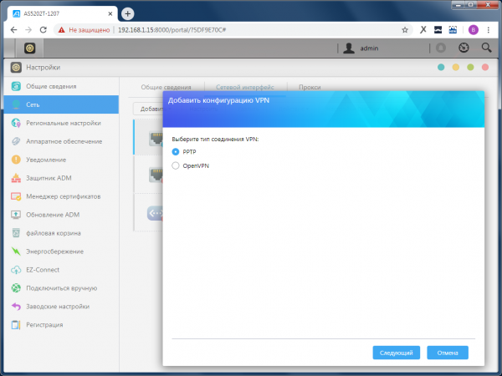Select the OpenVPN connection type
This screenshot has height=376, width=502.
pos(175,166)
